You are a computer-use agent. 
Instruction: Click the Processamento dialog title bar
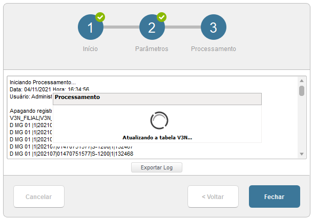pos(158,97)
